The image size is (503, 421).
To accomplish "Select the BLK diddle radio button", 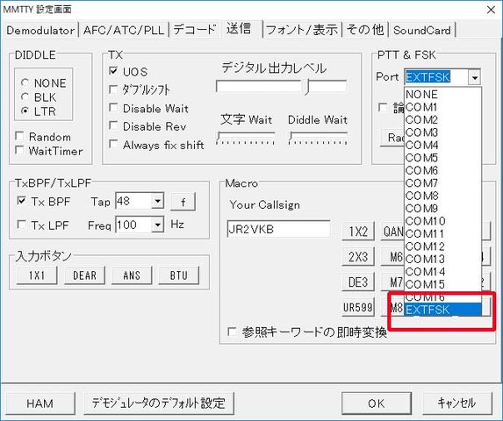I will pos(25,97).
